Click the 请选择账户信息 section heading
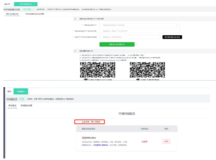The width and height of the screenshot is (216, 160). (x=92, y=19)
